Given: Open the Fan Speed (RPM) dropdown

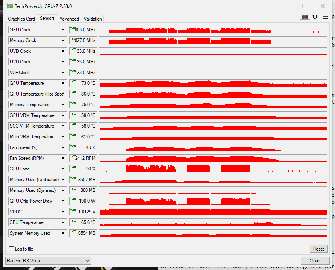Looking at the screenshot, I should click(x=63, y=158).
